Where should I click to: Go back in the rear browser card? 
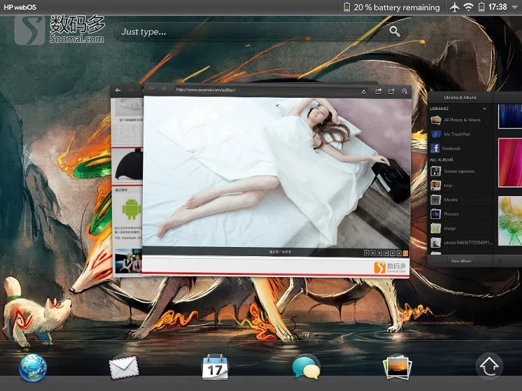[x=118, y=90]
